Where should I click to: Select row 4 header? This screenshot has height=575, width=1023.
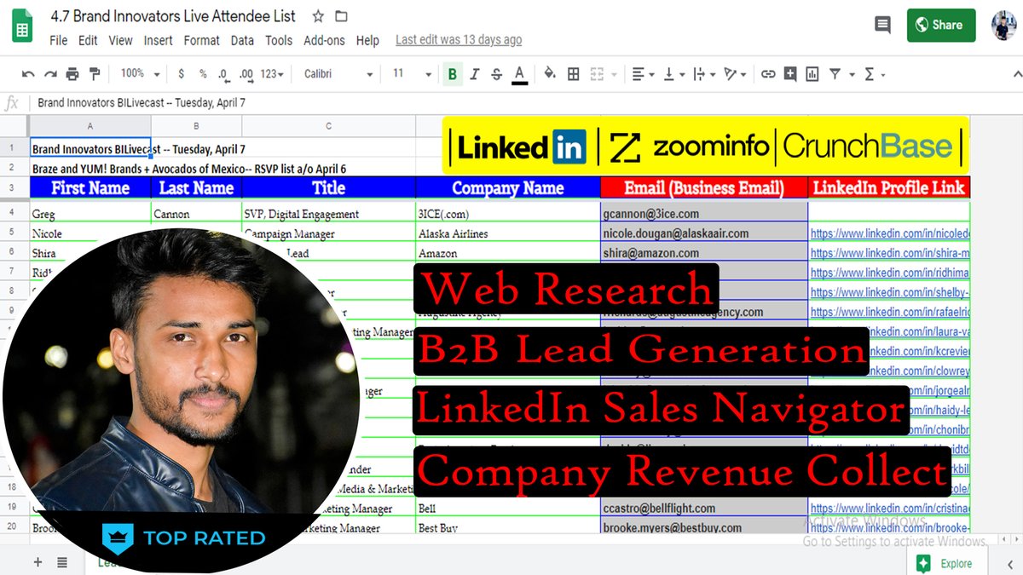(12, 212)
